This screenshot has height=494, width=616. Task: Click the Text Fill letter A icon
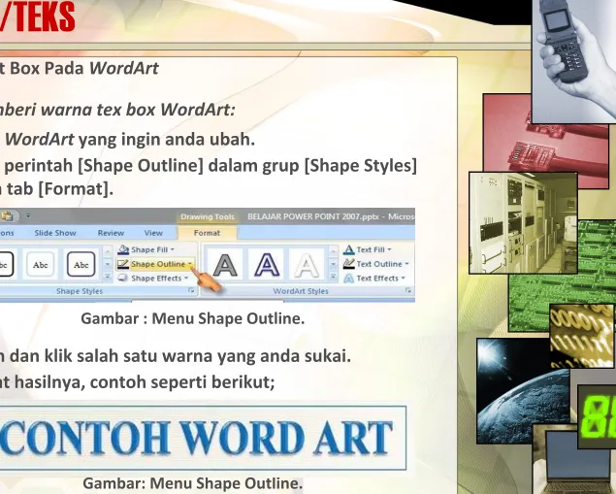pos(348,249)
